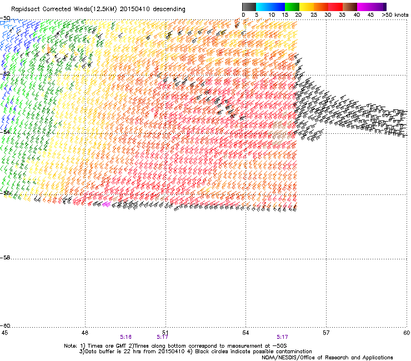
Task: Click the yellow 20-25 knots legend swatch
Action: click(x=307, y=7)
